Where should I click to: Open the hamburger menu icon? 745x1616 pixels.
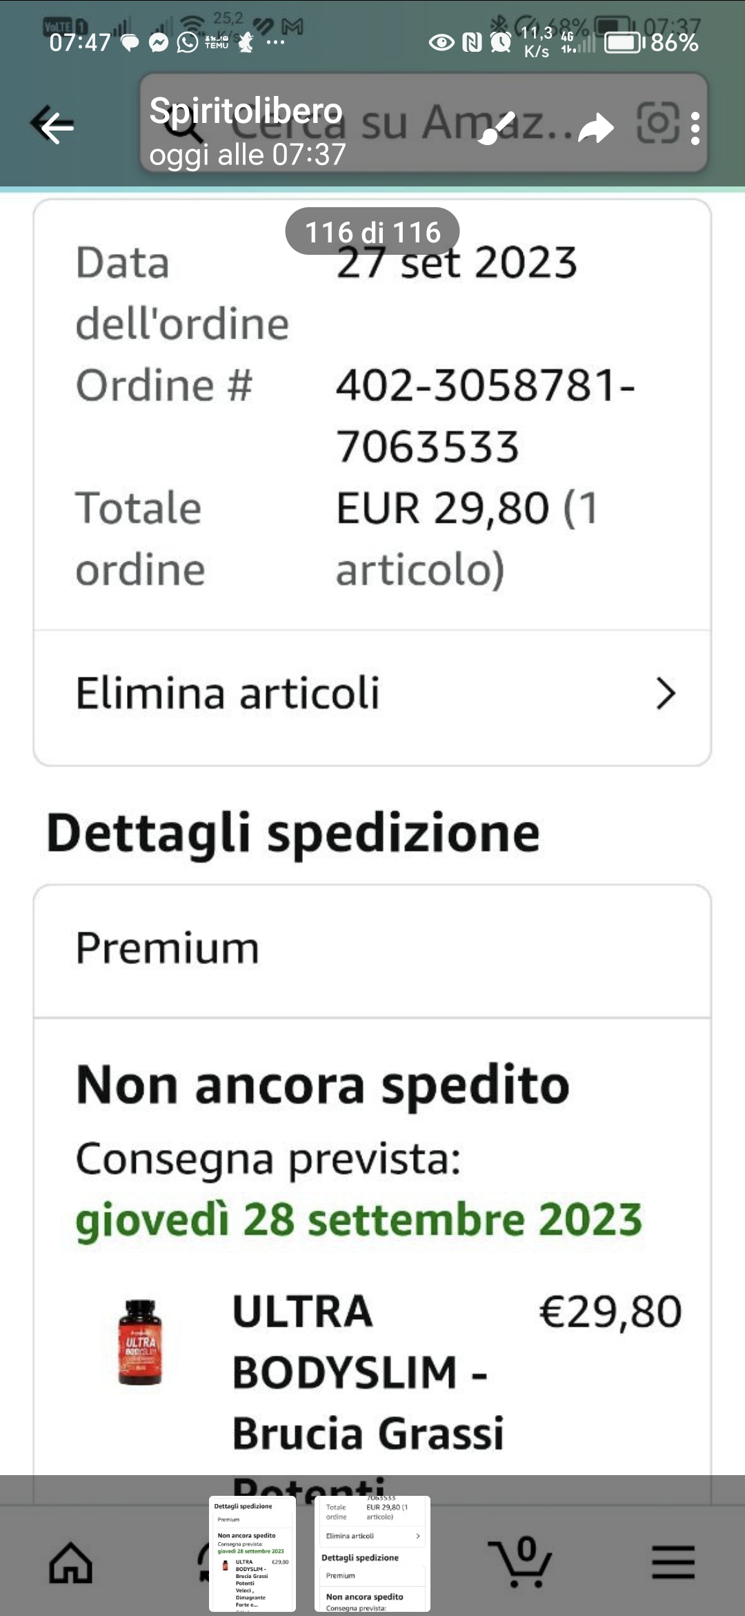click(673, 1562)
